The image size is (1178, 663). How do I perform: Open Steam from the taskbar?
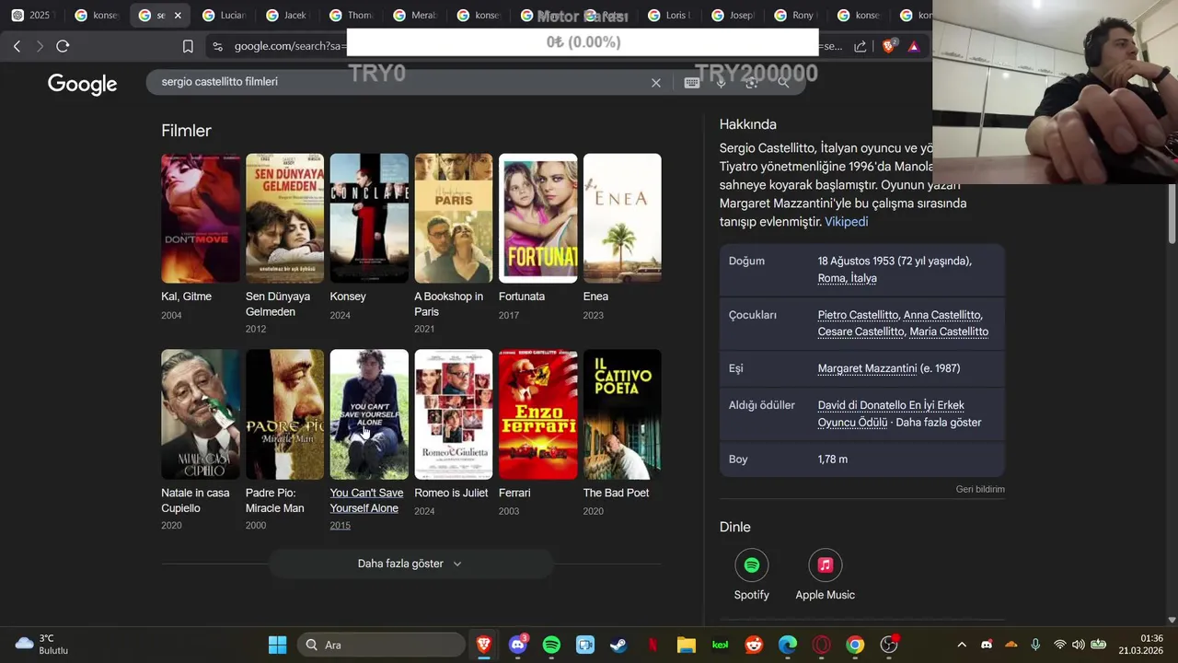tap(618, 645)
